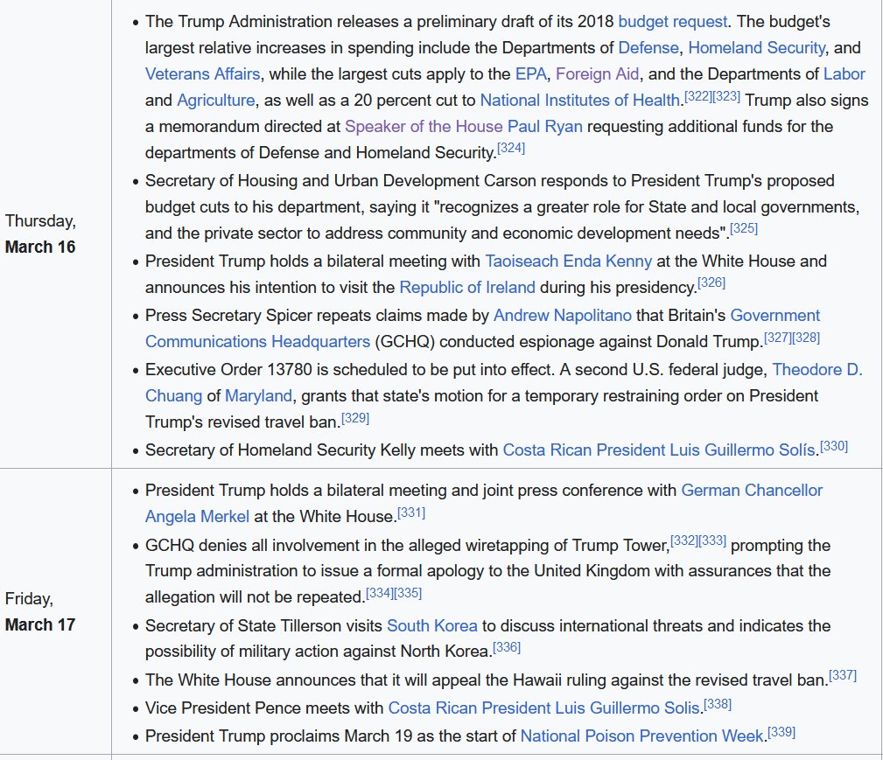Jump to citation 322
Image resolution: width=883 pixels, height=760 pixels.
pyautogui.click(x=698, y=96)
